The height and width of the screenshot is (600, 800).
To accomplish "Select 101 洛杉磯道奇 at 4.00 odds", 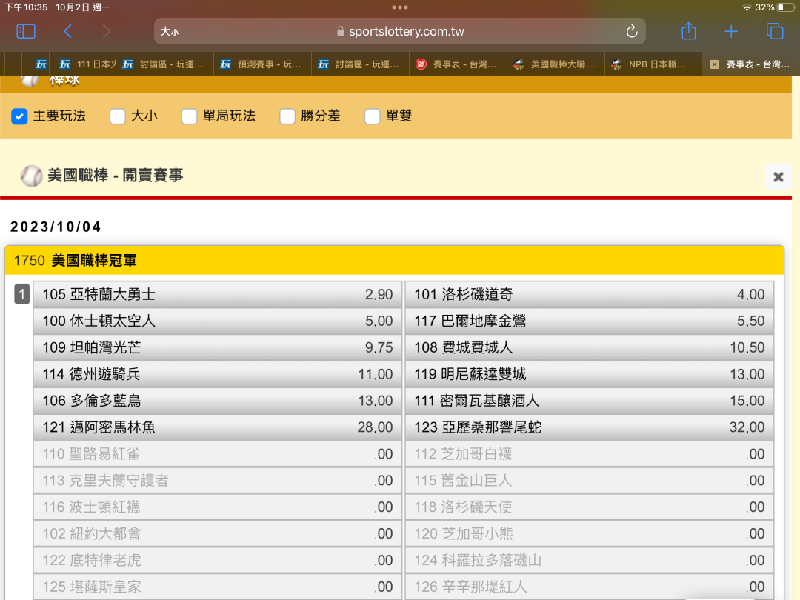I will (590, 294).
